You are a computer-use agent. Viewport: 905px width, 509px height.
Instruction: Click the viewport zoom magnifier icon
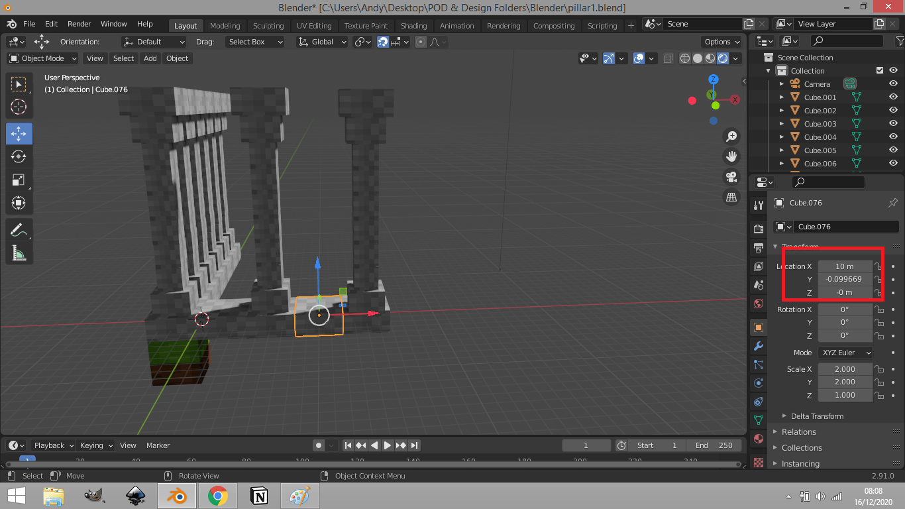(x=731, y=136)
